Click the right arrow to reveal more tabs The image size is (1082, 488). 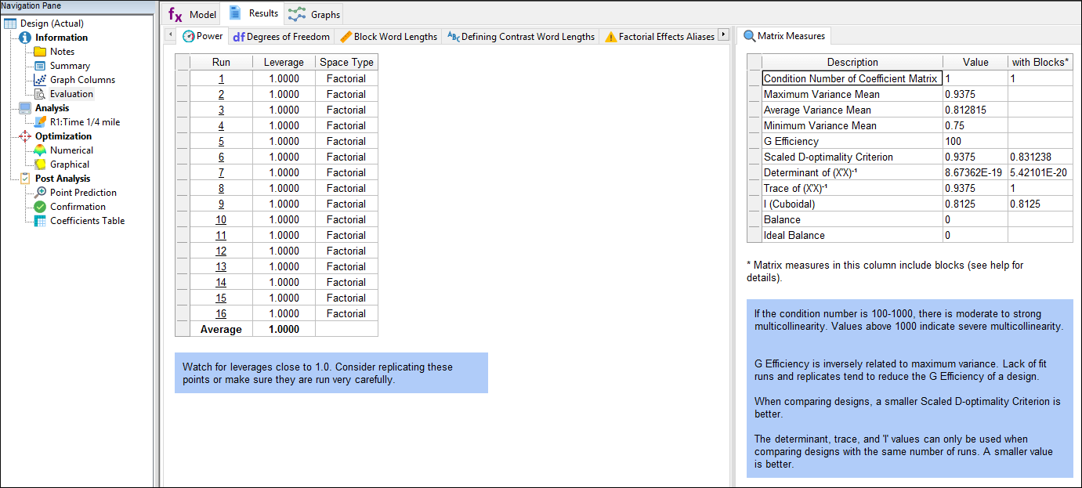pos(722,35)
